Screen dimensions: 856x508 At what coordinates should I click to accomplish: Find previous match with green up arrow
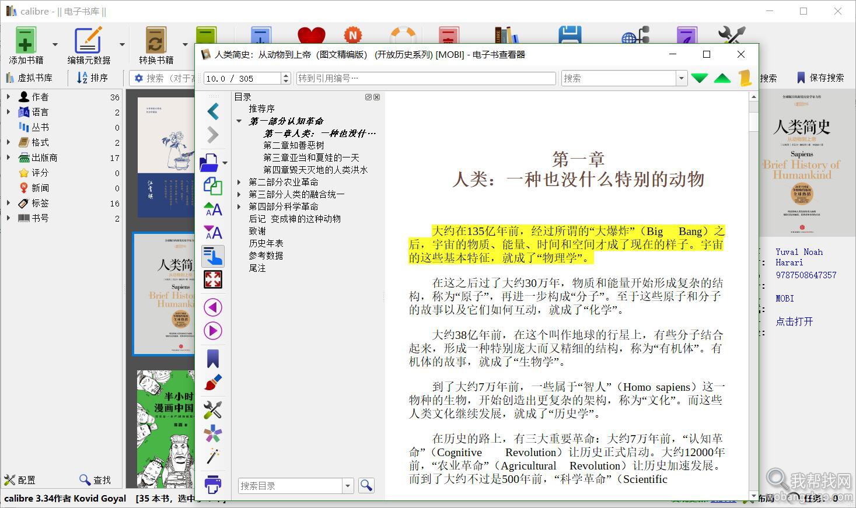[722, 78]
